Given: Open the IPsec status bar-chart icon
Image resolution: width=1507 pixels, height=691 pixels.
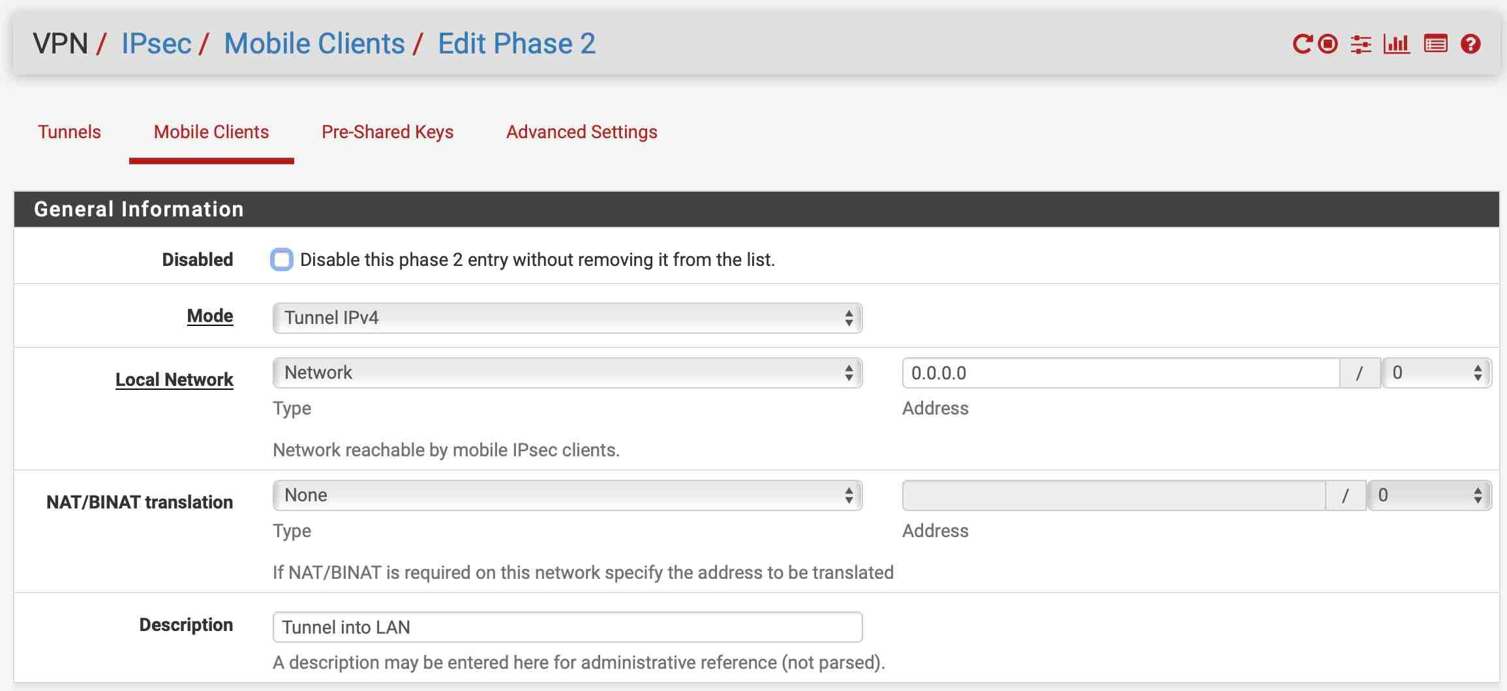Looking at the screenshot, I should click(1397, 44).
